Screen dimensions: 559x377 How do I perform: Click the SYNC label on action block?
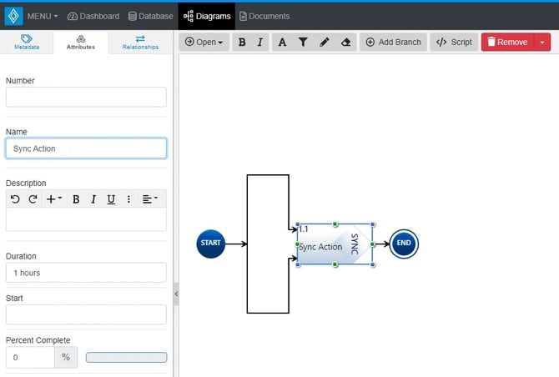[x=355, y=244]
